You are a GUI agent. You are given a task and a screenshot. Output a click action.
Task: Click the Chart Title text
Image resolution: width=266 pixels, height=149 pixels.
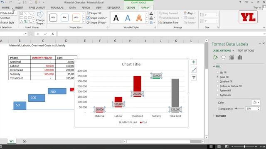tap(131, 64)
